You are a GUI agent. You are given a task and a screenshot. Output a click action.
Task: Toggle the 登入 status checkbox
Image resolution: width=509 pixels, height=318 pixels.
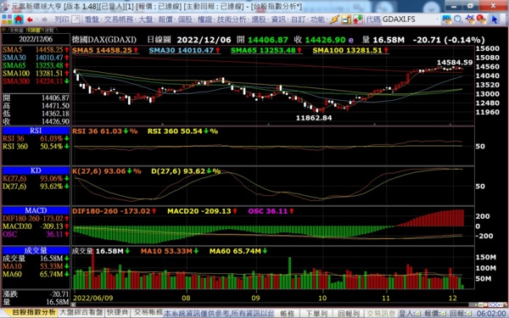point(417,314)
